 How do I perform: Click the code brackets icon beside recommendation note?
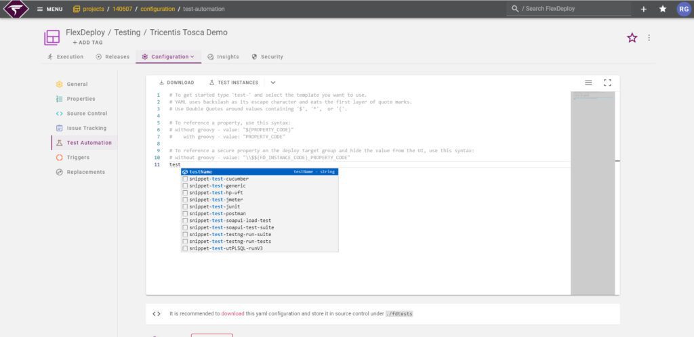coord(157,314)
